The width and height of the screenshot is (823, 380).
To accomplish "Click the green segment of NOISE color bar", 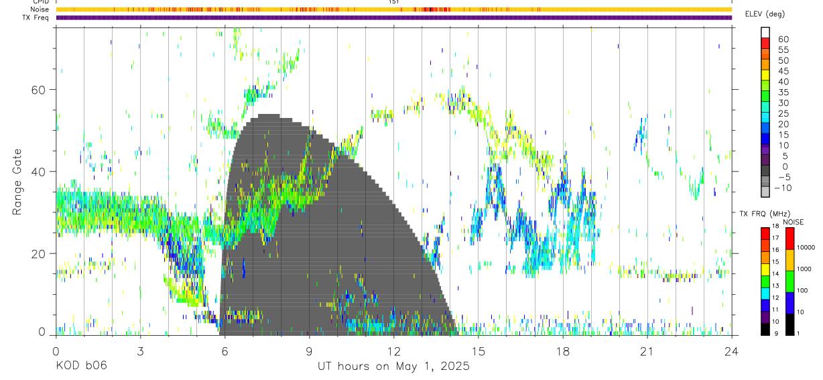I will [789, 281].
